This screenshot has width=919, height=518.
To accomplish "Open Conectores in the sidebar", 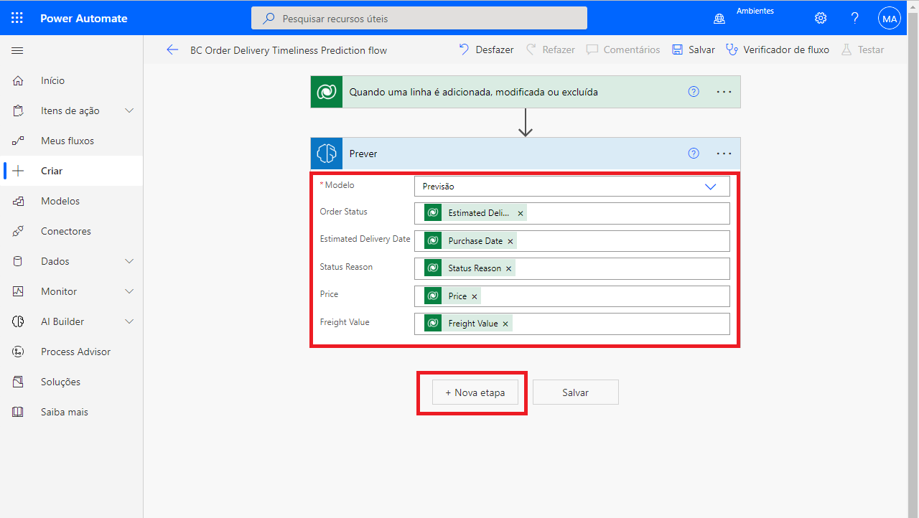I will [66, 231].
